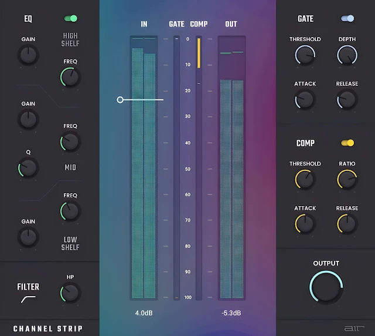Click the HIGH SHELF label
The image size is (375, 336).
click(70, 39)
